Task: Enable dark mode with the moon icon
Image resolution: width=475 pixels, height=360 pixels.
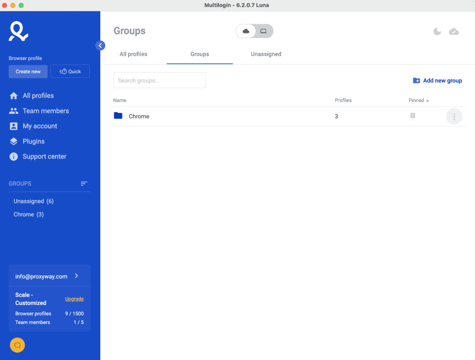Action: pyautogui.click(x=436, y=31)
